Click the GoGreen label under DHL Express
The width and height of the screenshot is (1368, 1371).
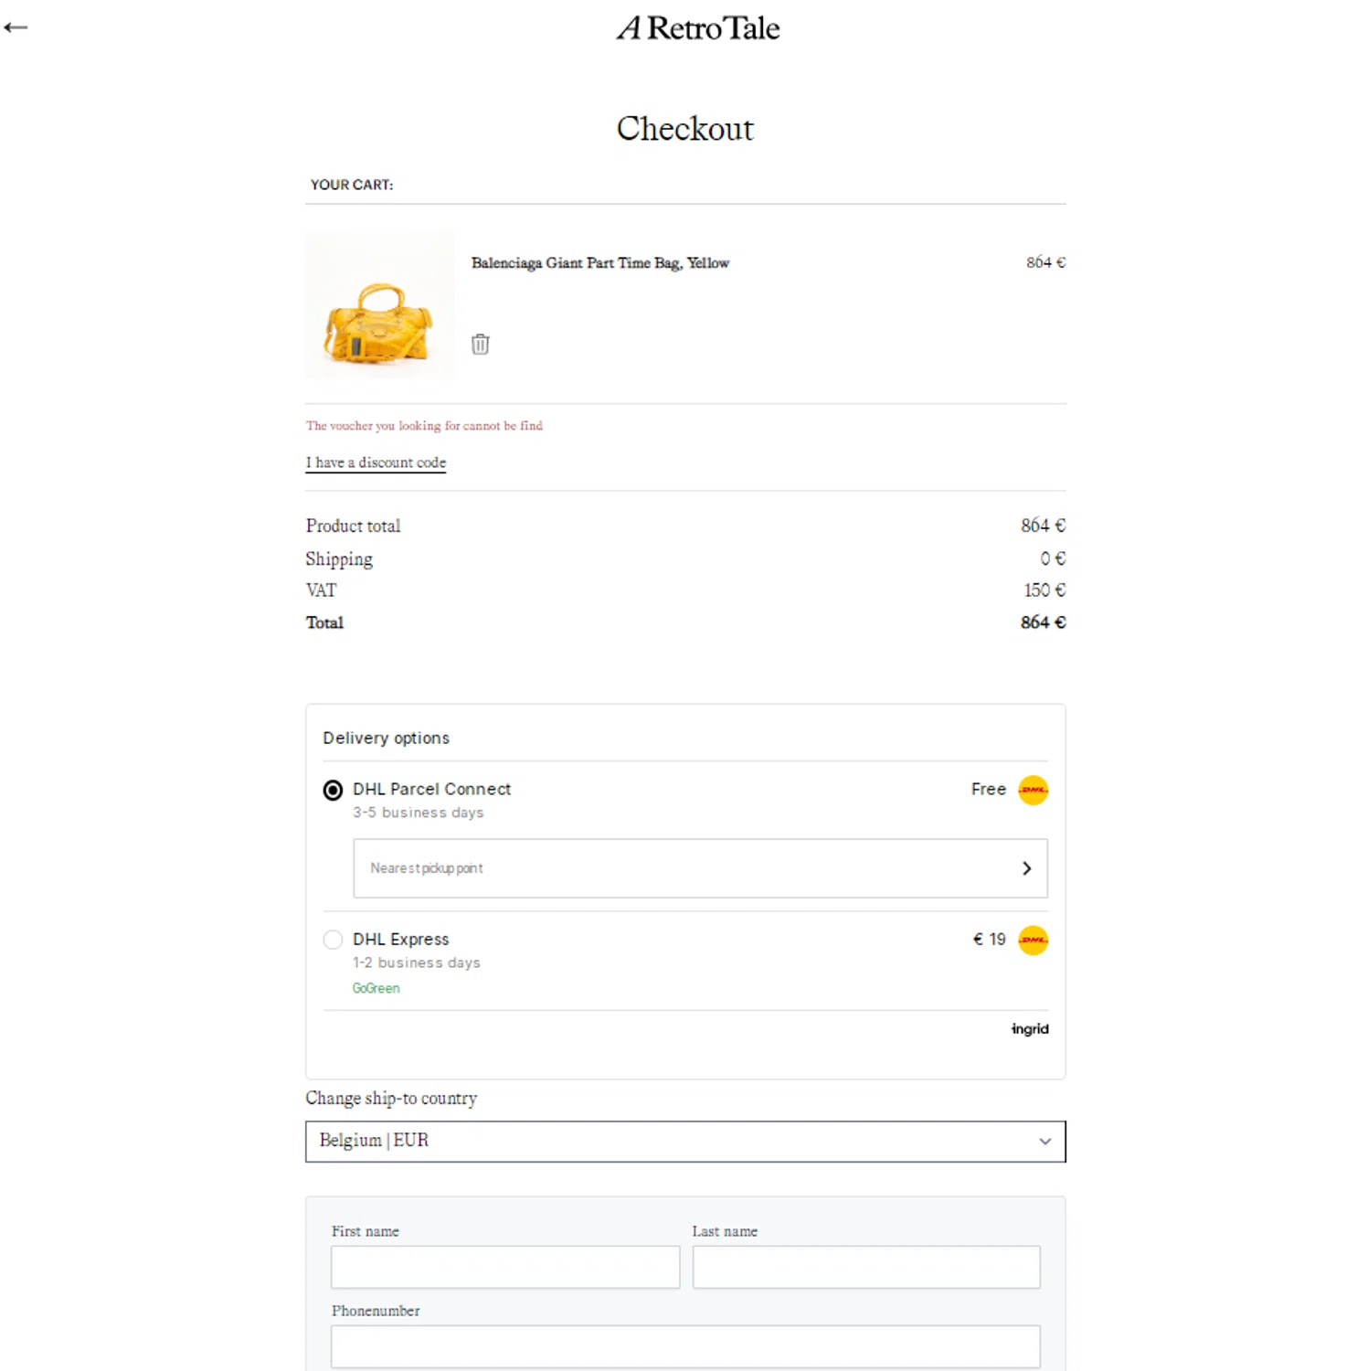tap(376, 988)
